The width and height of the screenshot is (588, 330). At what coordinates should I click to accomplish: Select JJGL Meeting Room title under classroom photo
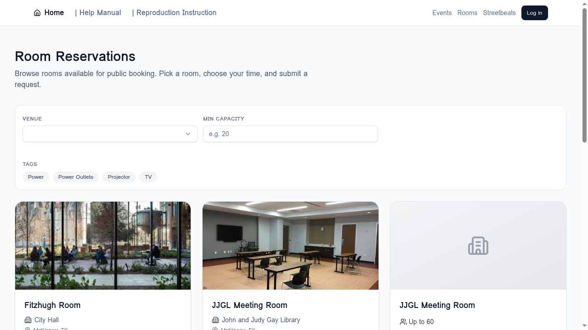pyautogui.click(x=249, y=305)
